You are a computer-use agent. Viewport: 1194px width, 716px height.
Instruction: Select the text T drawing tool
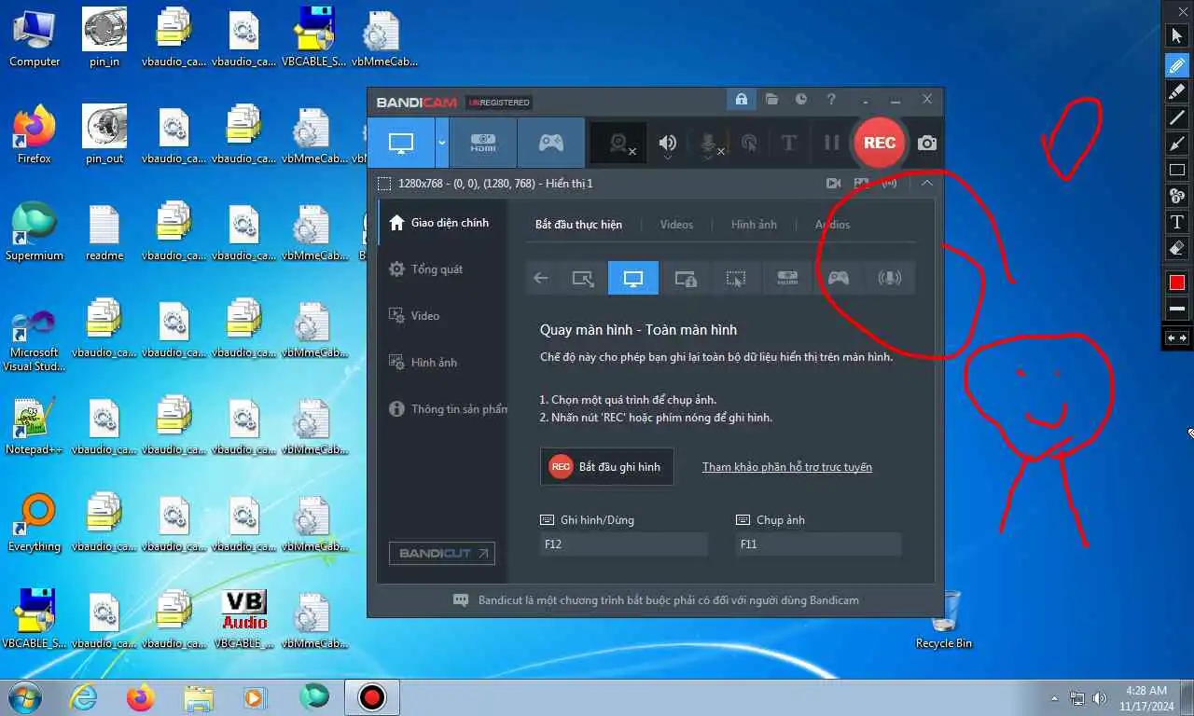[x=1177, y=222]
